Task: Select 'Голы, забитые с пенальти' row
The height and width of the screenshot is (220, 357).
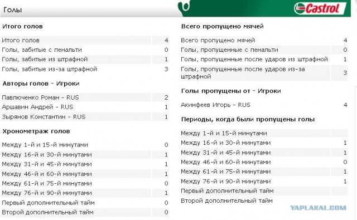Action: [x=85, y=50]
